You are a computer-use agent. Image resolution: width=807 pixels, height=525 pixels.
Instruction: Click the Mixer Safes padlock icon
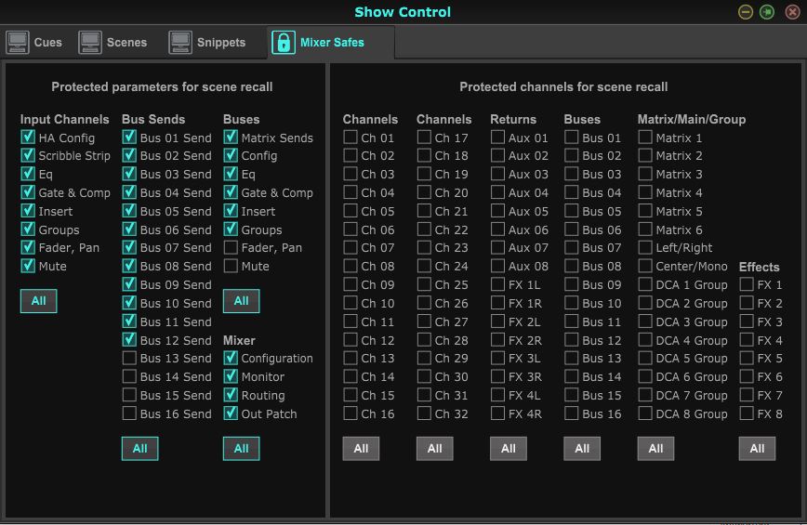[284, 42]
